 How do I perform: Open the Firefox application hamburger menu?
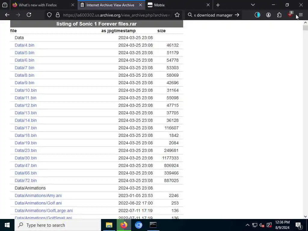[x=301, y=15]
